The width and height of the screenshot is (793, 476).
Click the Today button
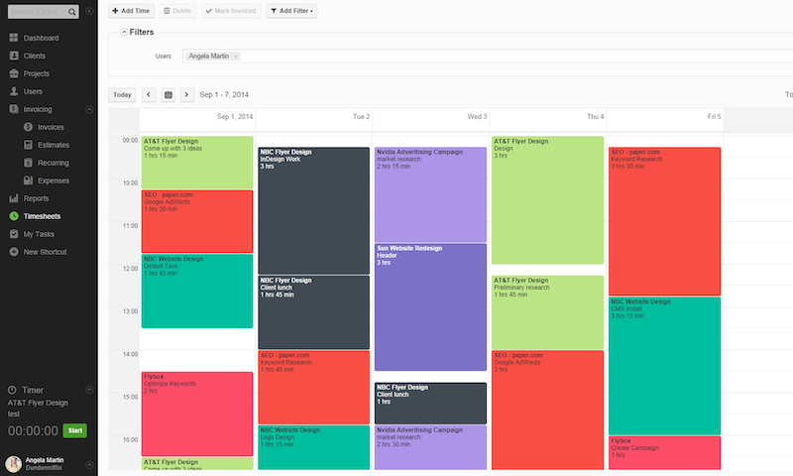click(122, 94)
